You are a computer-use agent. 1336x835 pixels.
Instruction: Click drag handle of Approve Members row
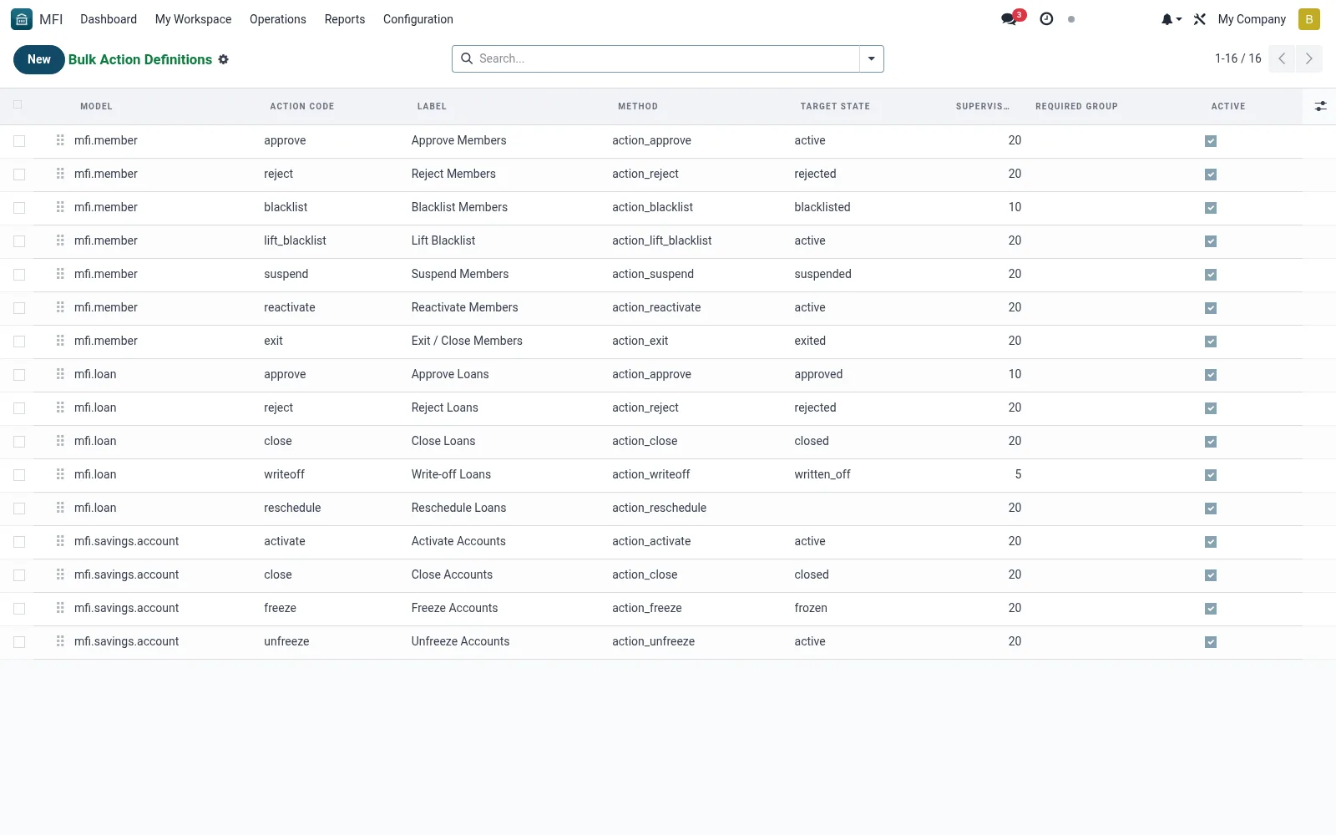click(x=60, y=140)
